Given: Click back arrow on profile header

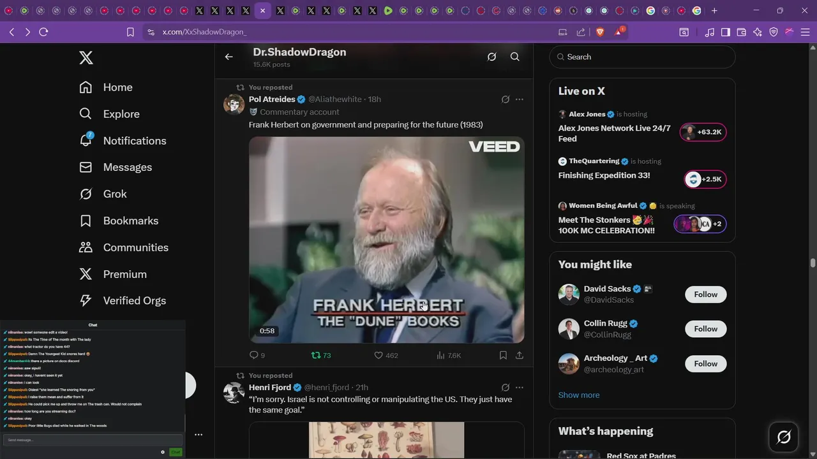Looking at the screenshot, I should [x=229, y=57].
